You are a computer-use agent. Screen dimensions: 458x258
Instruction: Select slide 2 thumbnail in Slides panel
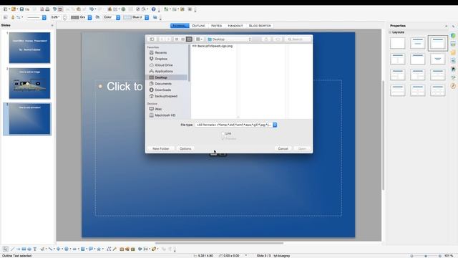29,83
